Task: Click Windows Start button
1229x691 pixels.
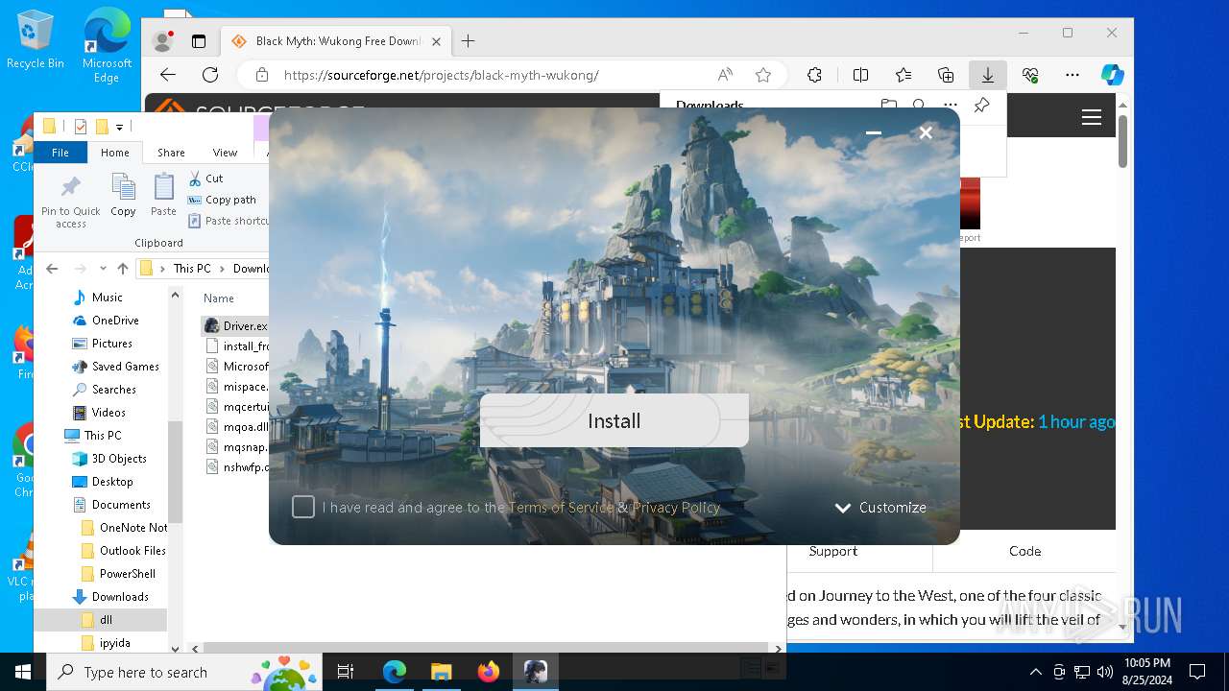Action: click(23, 672)
